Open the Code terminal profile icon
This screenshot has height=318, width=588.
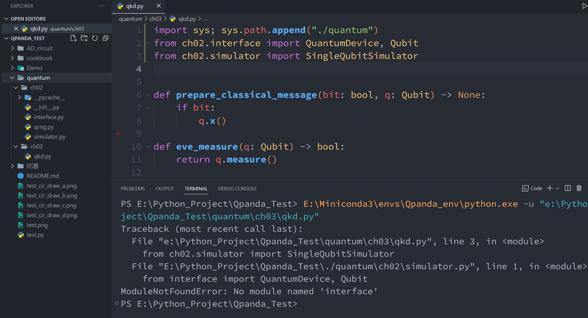click(x=525, y=188)
